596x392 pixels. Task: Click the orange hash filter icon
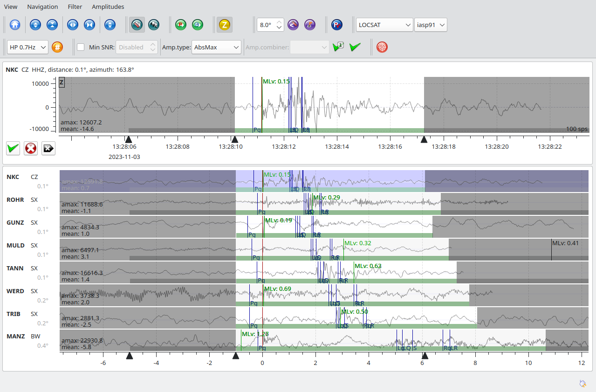[x=57, y=47]
